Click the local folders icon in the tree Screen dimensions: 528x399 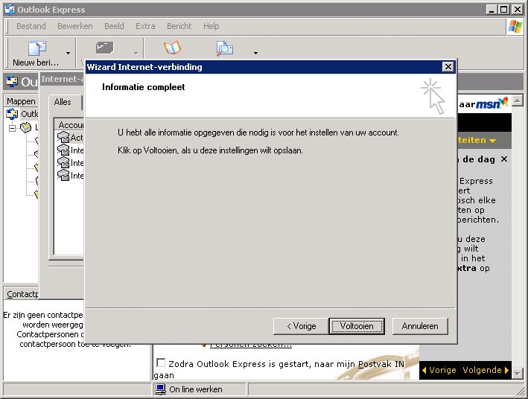[25, 128]
